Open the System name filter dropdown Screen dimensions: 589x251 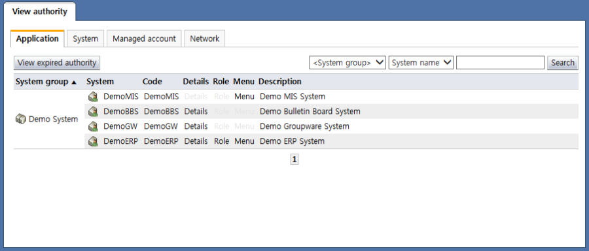421,63
